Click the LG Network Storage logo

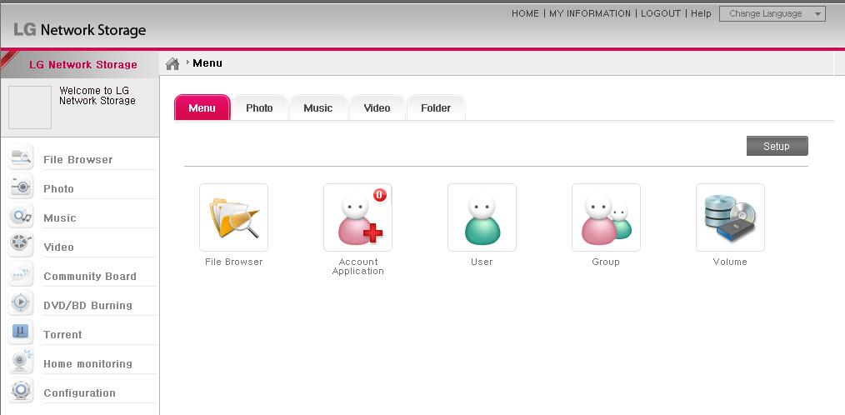(80, 30)
